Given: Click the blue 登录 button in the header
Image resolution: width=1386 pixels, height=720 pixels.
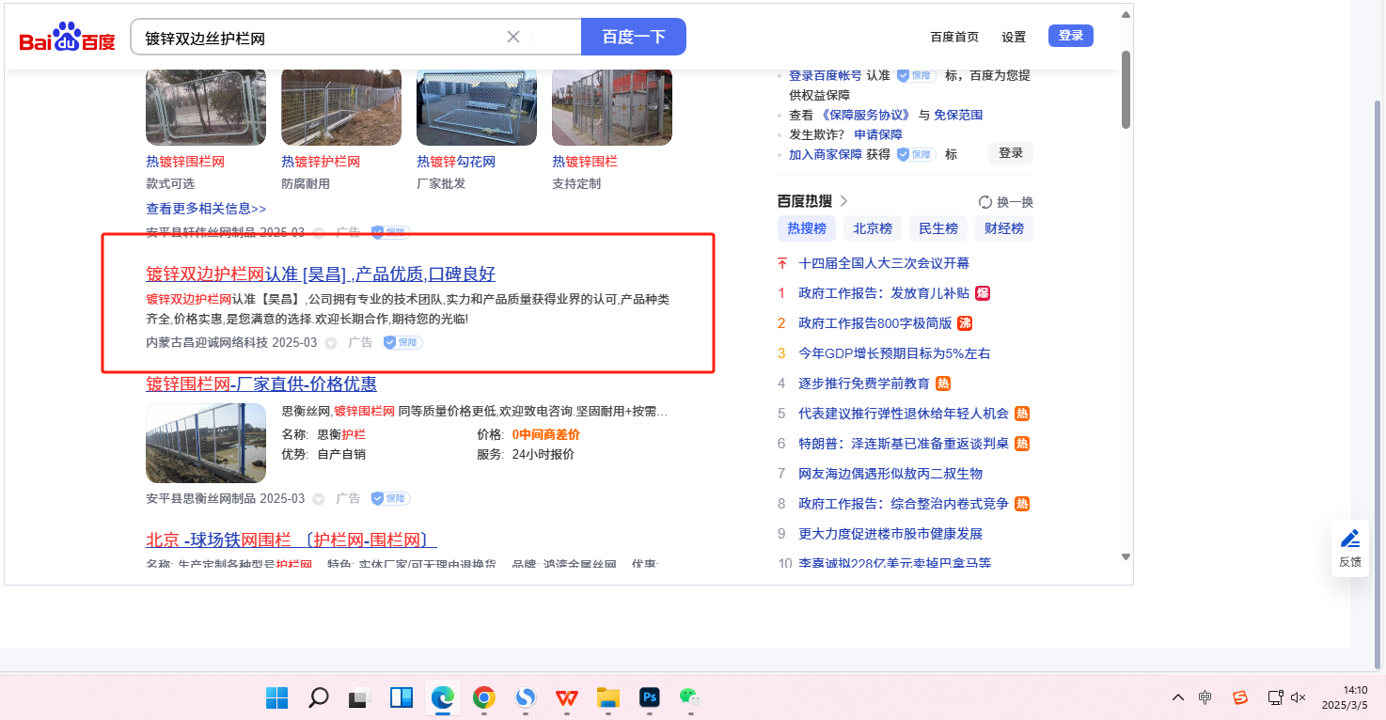Looking at the screenshot, I should point(1071,36).
